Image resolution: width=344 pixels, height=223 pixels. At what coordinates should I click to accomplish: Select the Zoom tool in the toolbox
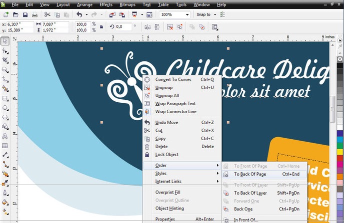click(x=5, y=69)
